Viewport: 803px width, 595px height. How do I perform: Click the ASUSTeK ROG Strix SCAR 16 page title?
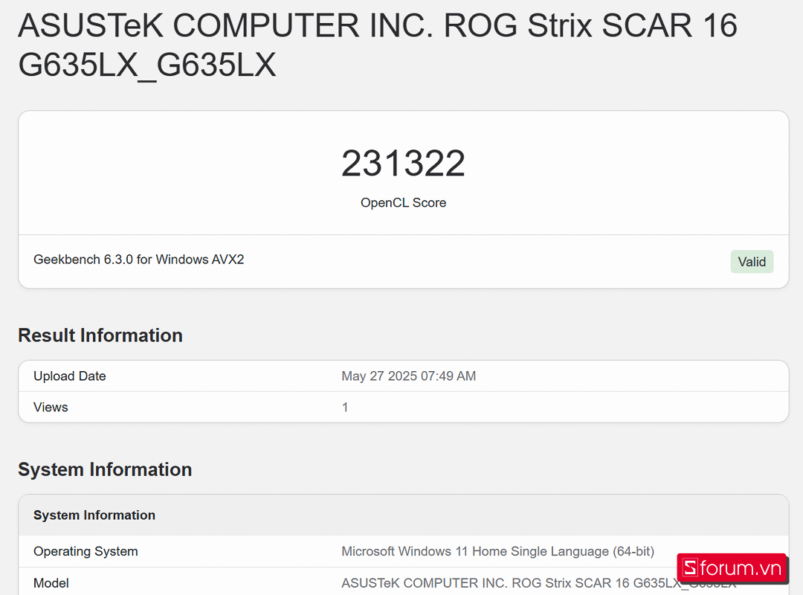point(378,45)
